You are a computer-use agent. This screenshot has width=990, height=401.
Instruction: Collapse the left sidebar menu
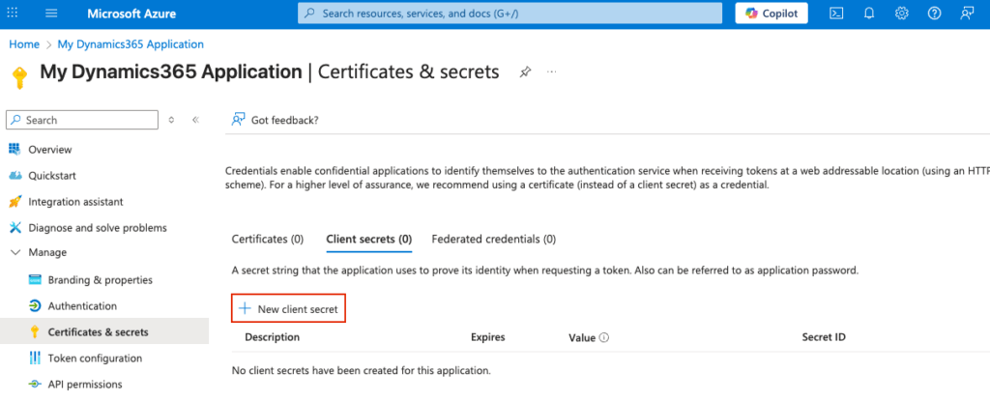pyautogui.click(x=195, y=120)
